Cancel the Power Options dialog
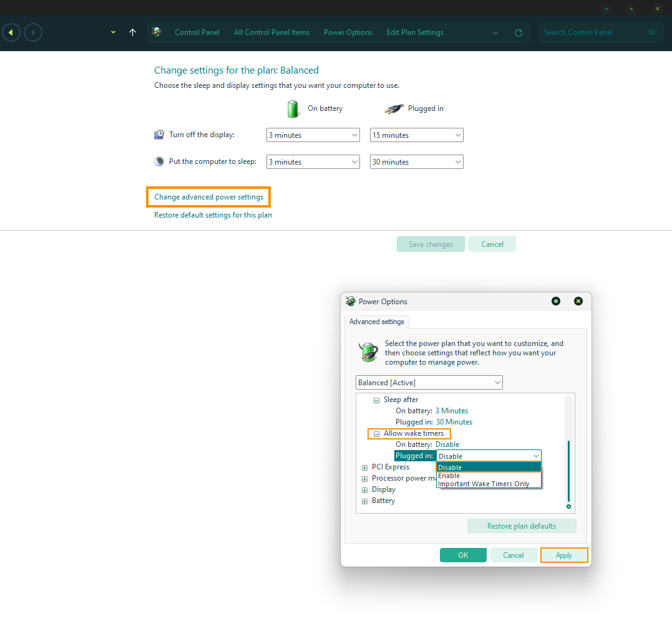Screen dimensions: 672x619 pos(514,555)
